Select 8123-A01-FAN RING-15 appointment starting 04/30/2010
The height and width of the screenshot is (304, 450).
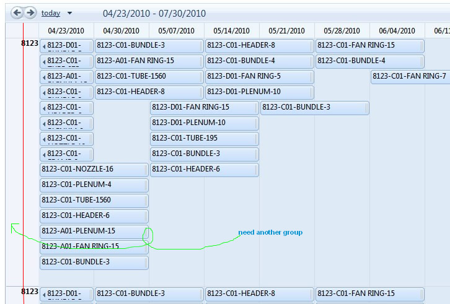pyautogui.click(x=149, y=61)
